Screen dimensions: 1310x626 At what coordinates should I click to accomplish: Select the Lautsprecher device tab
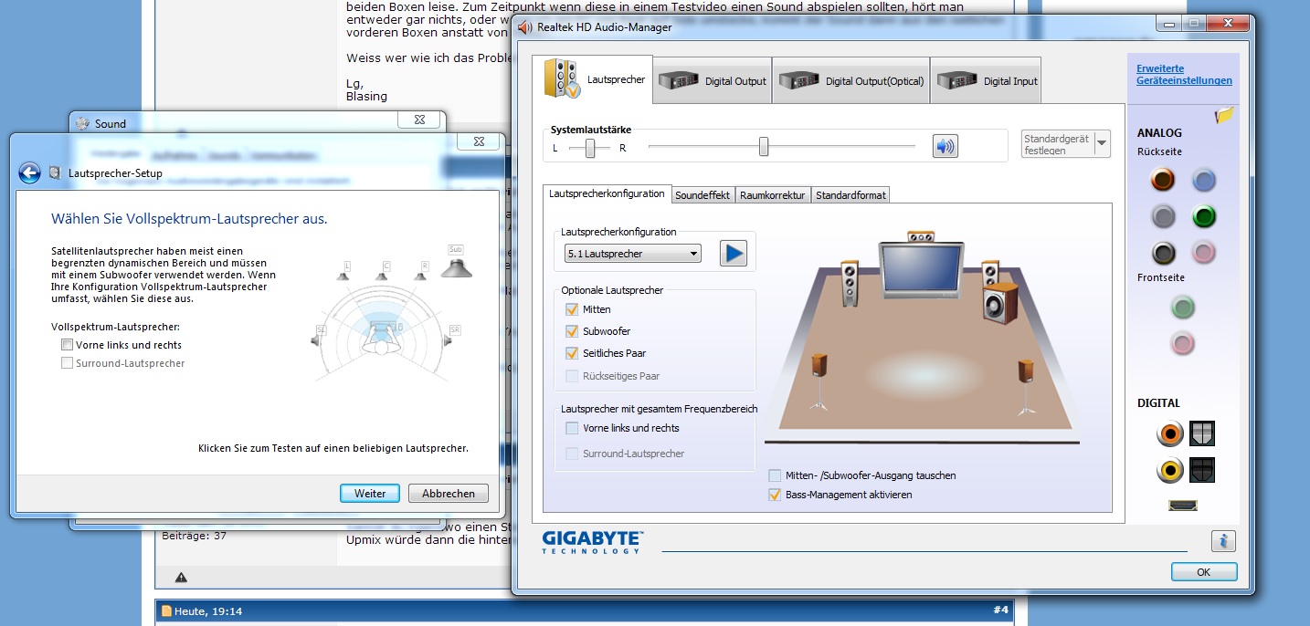click(593, 79)
